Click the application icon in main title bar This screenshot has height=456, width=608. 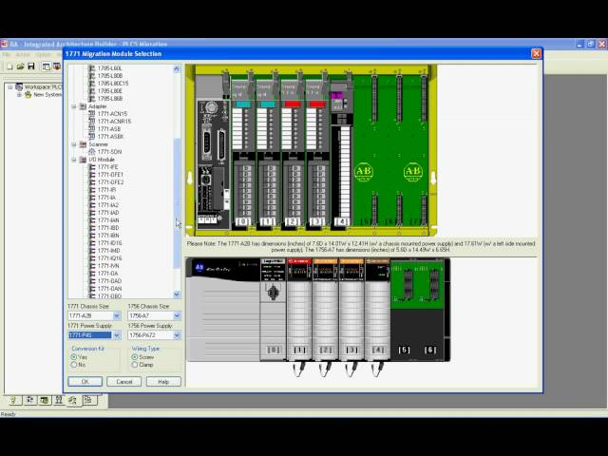4,44
